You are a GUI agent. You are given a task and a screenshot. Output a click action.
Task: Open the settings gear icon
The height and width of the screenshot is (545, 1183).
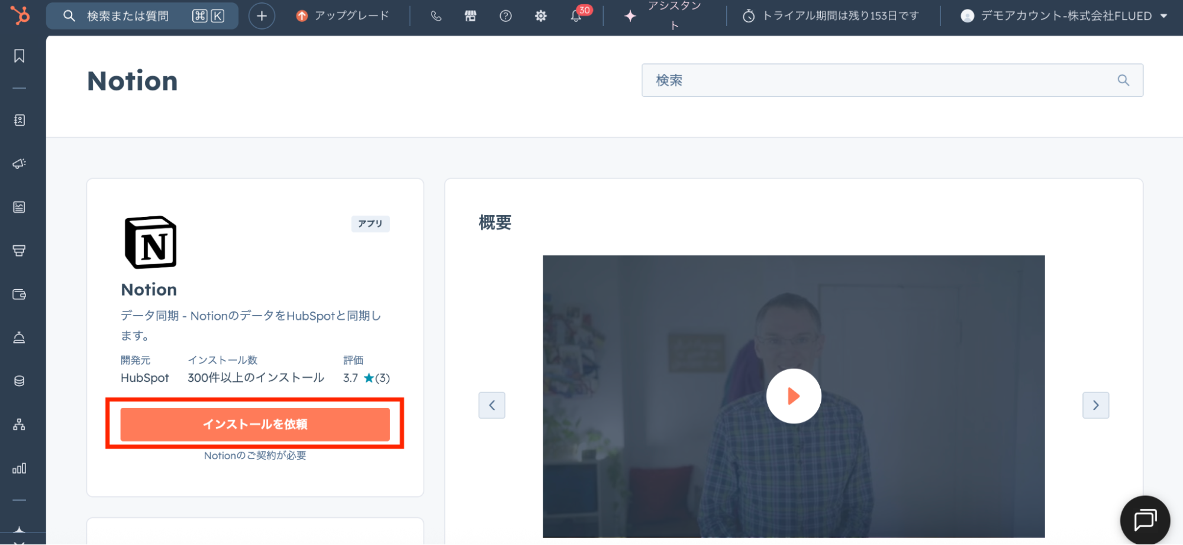[541, 16]
